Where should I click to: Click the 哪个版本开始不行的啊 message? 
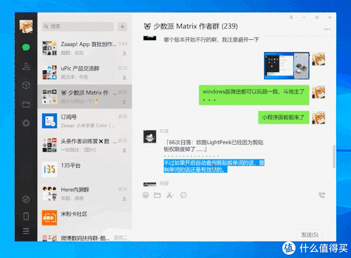pos(211,40)
